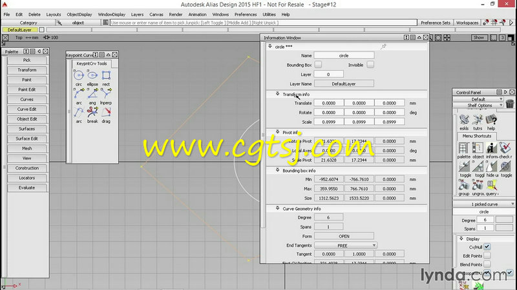Screen dimensions: 517x290
Task: Toggle the Invisible checkbox
Action: [x=370, y=65]
